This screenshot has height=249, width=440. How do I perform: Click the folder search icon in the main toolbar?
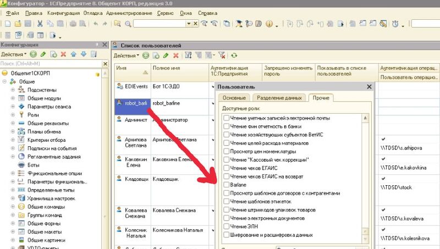118,24
